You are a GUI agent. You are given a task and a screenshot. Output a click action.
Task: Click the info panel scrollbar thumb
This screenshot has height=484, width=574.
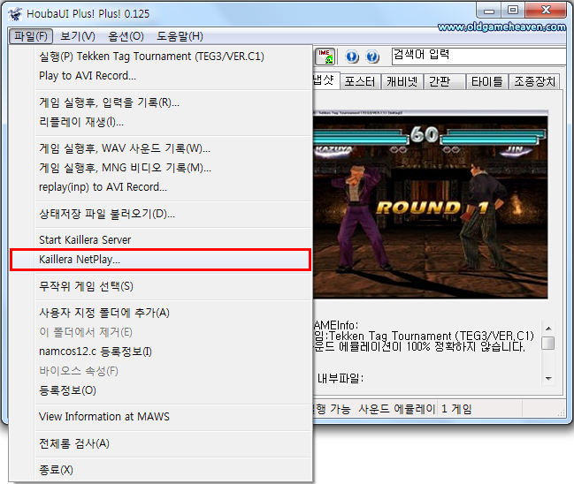click(x=548, y=343)
